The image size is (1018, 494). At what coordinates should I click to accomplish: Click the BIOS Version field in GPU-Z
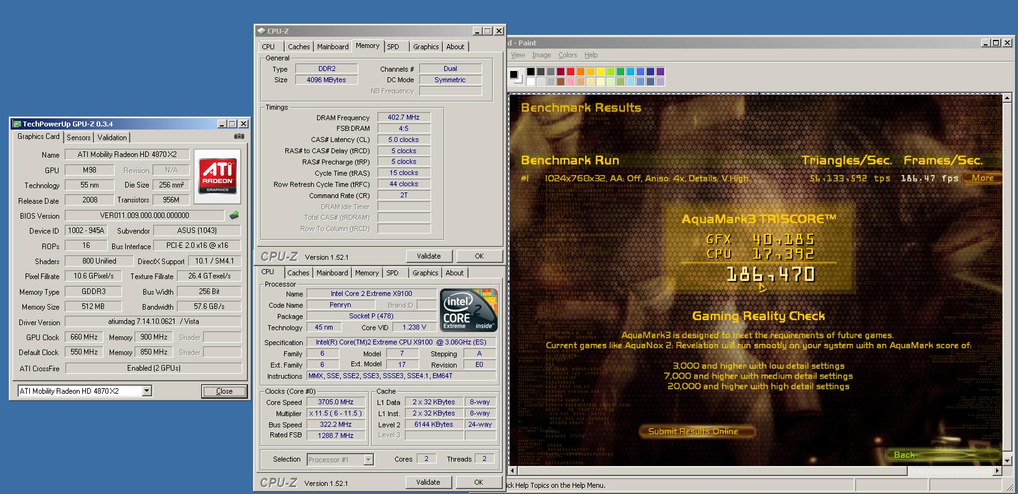tap(145, 216)
